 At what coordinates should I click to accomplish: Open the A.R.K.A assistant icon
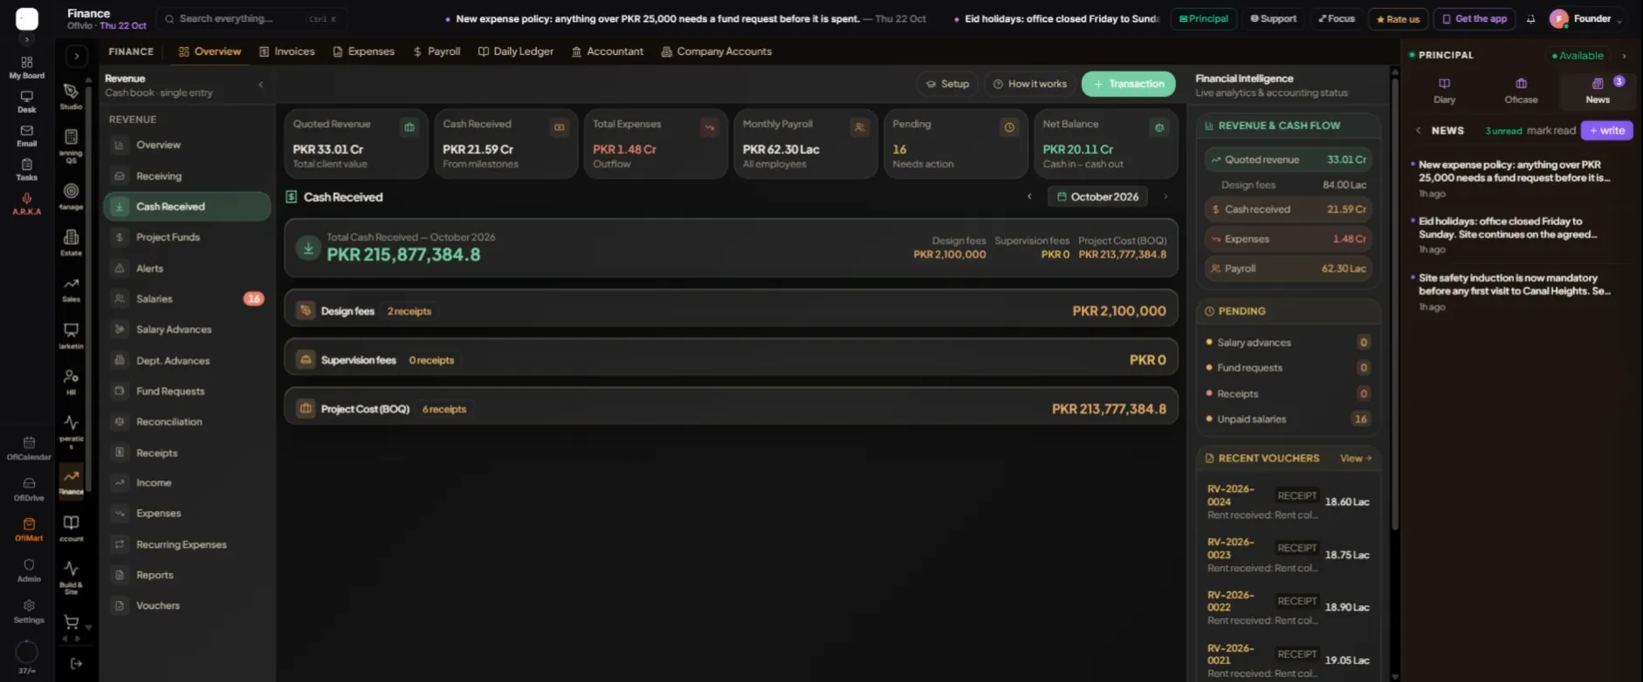point(27,203)
